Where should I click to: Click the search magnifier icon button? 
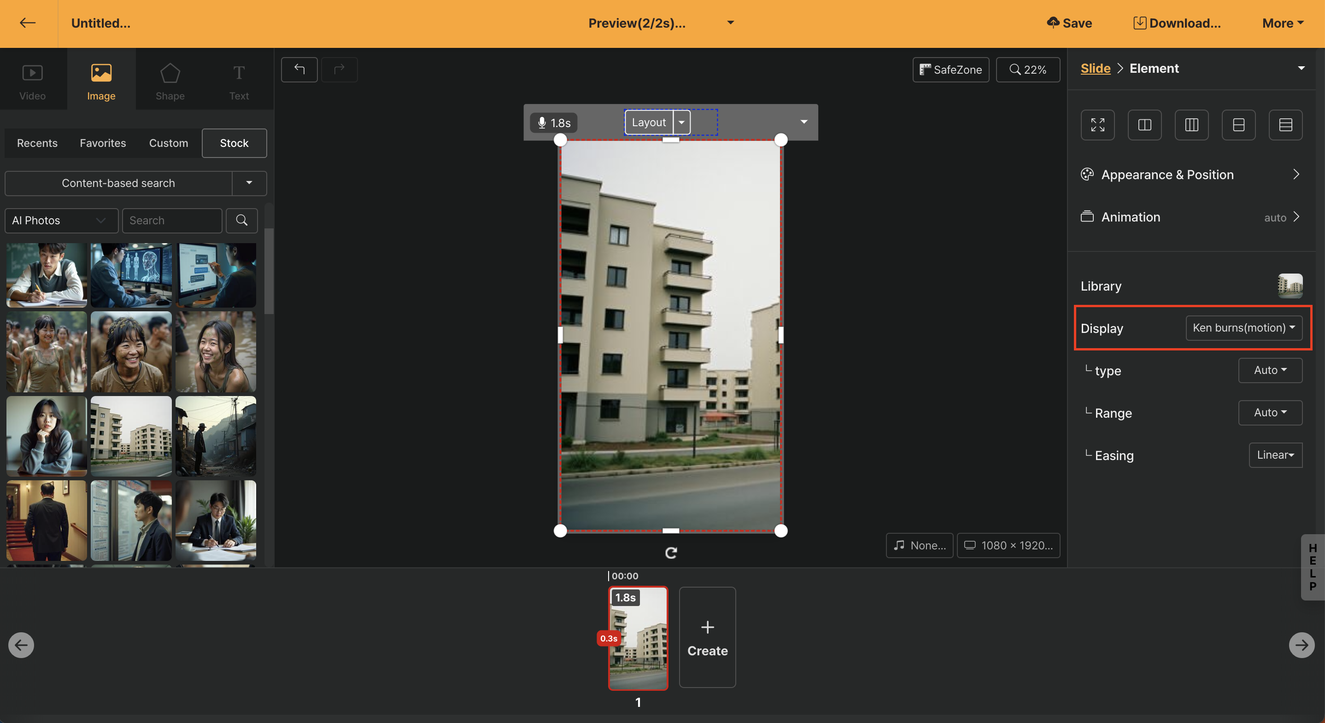[241, 220]
